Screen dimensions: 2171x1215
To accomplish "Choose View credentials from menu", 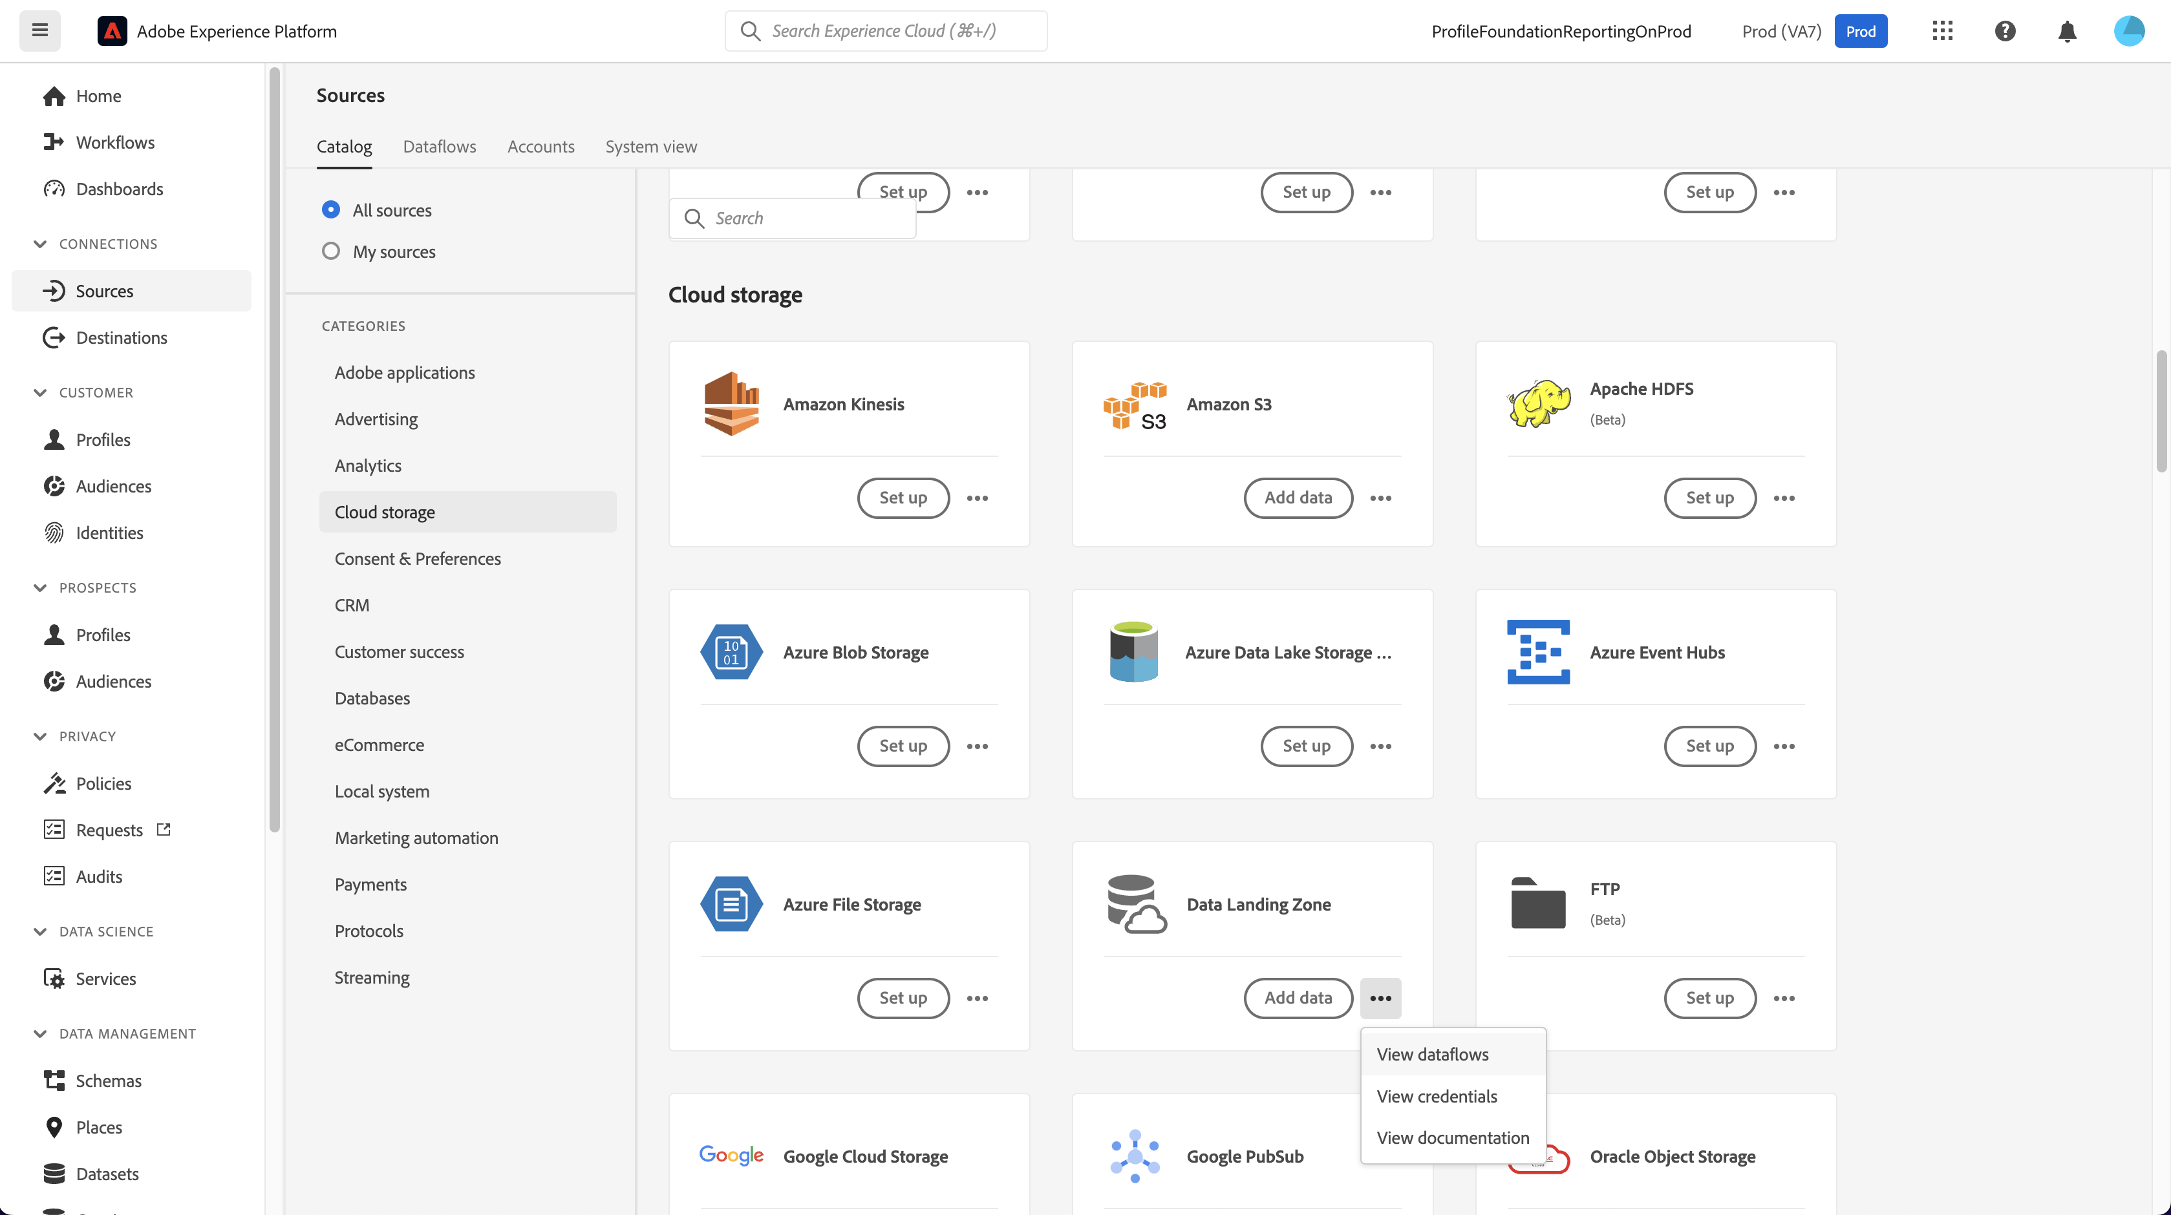I will 1453,1096.
